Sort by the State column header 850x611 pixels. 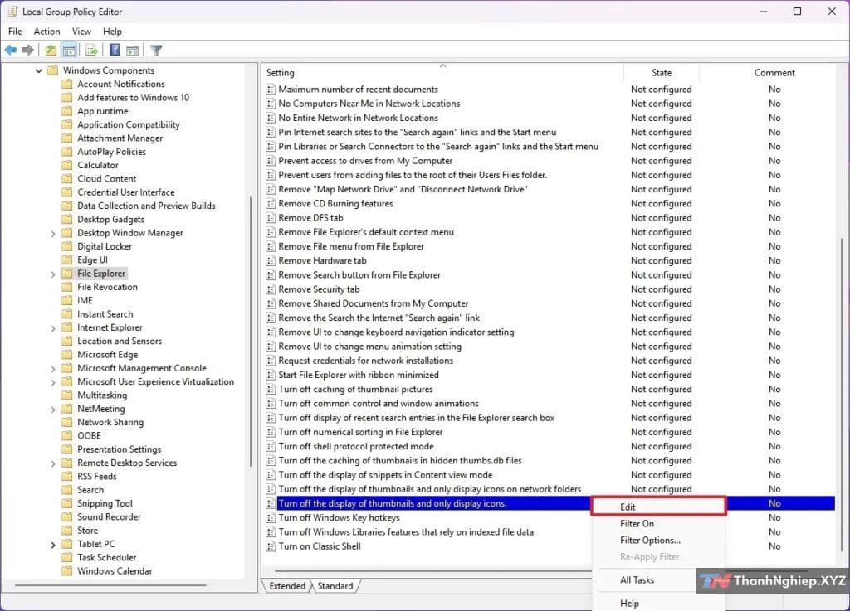[x=662, y=72]
